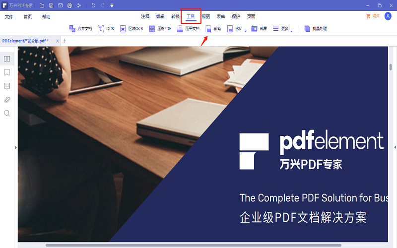Click the 购买 purchase link
The width and height of the screenshot is (397, 248).
(x=372, y=16)
